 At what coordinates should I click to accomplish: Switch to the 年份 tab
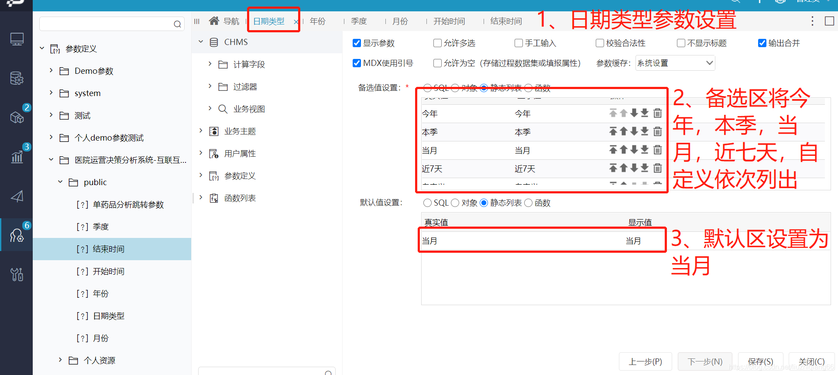click(x=318, y=21)
